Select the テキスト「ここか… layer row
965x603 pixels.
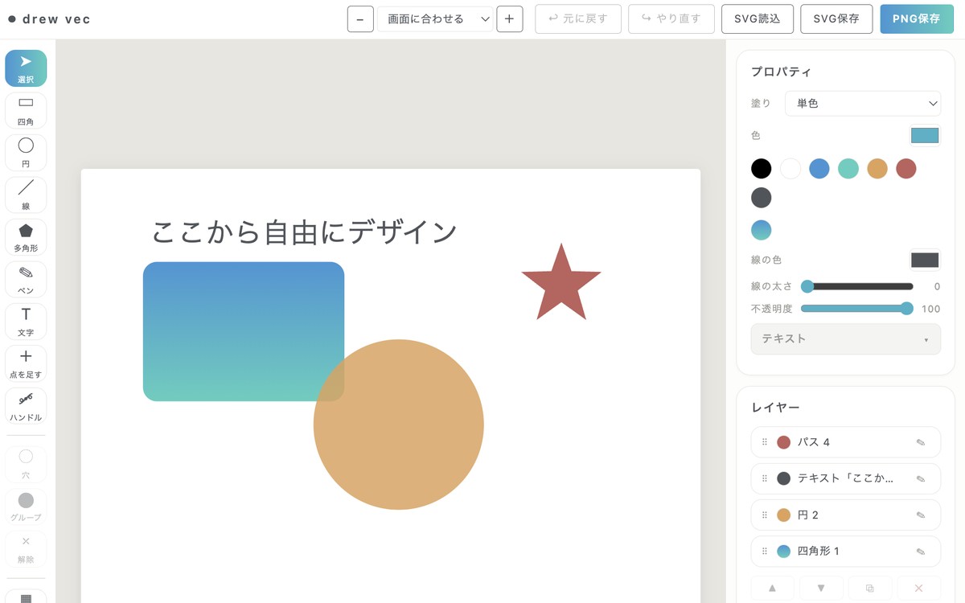(846, 478)
